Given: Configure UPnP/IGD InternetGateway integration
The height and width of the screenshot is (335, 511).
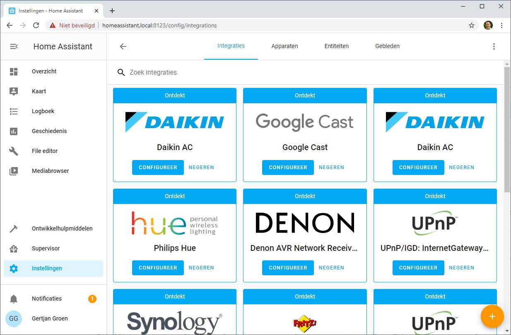Looking at the screenshot, I should pos(418,268).
